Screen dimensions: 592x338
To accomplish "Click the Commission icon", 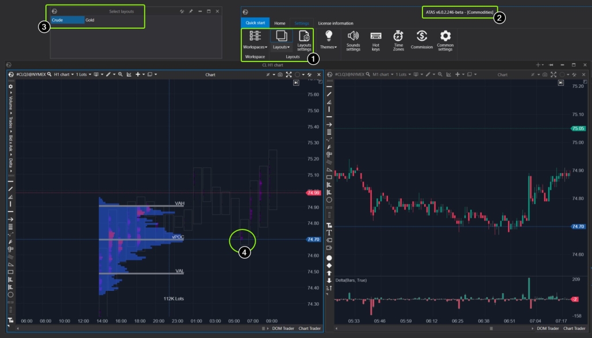I will (421, 40).
